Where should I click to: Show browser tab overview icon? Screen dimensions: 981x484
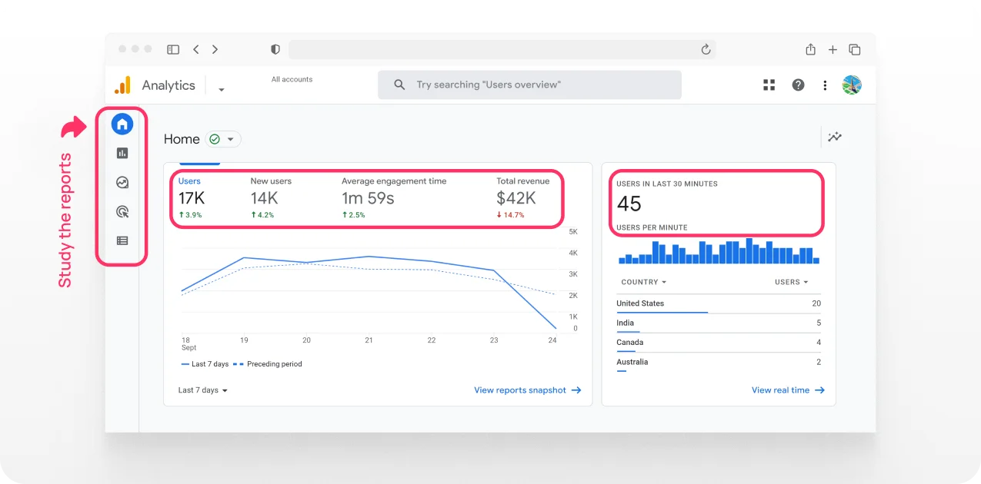click(x=854, y=49)
